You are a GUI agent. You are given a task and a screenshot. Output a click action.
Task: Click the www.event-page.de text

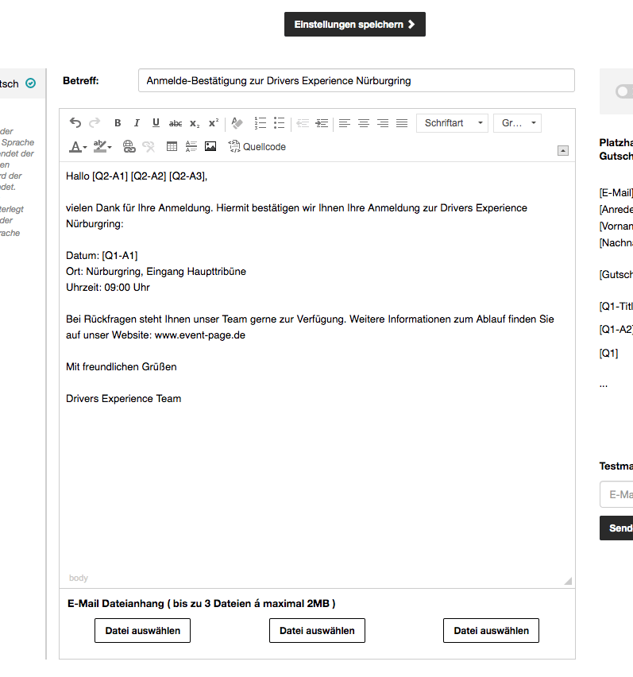tap(200, 335)
